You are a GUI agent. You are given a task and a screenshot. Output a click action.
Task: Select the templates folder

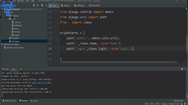tap(15, 16)
